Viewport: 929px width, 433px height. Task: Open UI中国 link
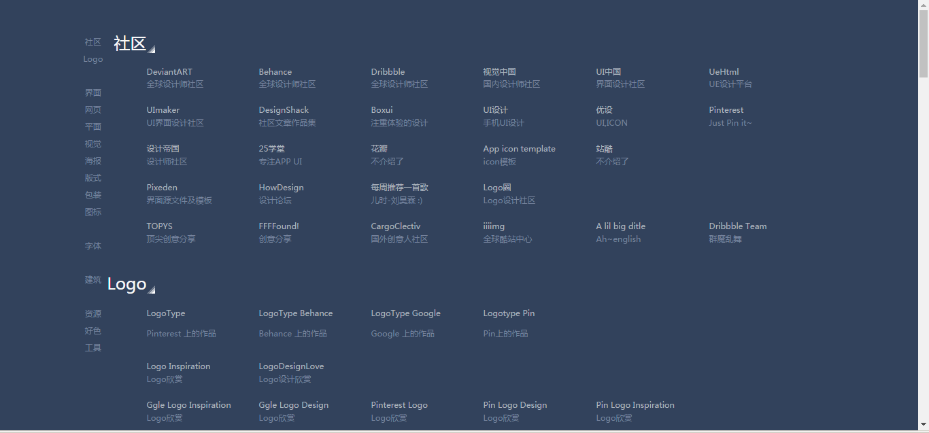coord(609,72)
